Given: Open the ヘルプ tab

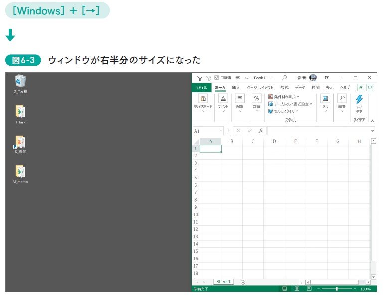Looking at the screenshot, I should [345, 88].
